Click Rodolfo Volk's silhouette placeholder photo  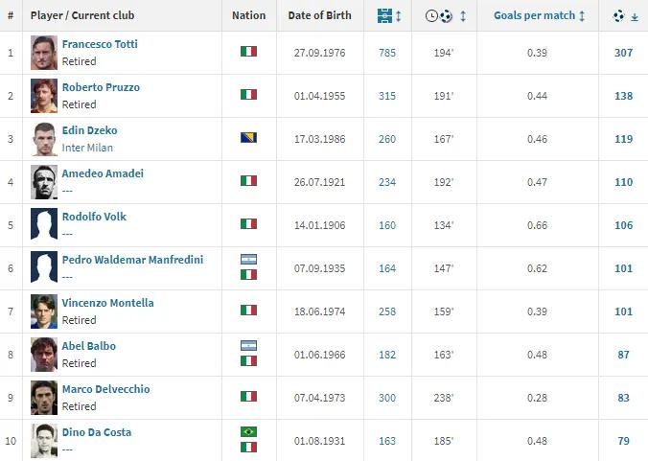pyautogui.click(x=43, y=224)
